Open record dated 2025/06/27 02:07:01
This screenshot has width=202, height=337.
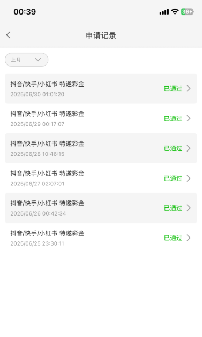(x=101, y=178)
